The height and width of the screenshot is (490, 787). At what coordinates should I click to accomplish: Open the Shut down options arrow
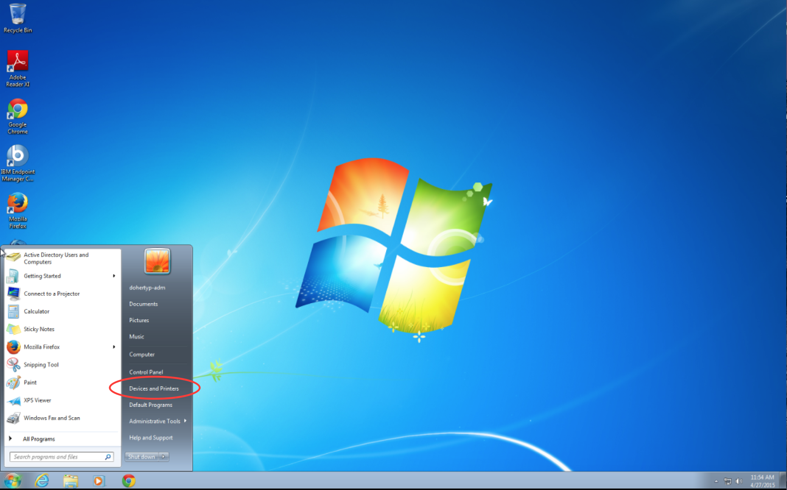[x=163, y=457]
